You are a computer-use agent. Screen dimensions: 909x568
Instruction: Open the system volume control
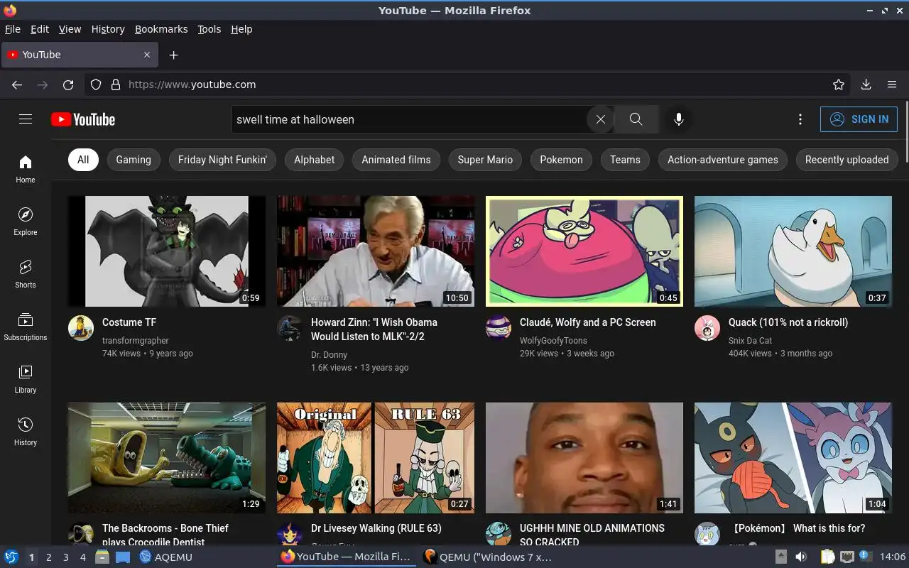coord(800,557)
